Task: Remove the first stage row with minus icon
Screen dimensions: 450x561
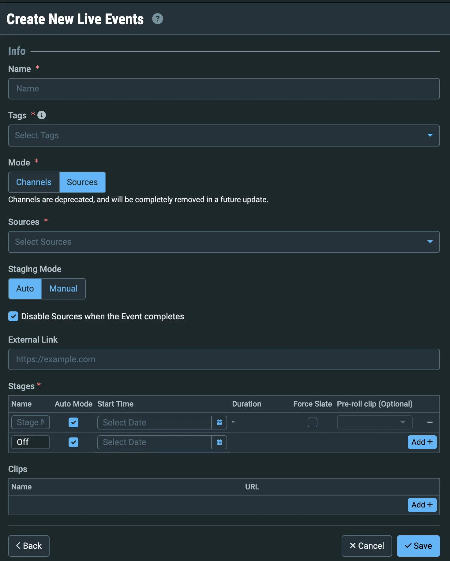Action: click(x=430, y=422)
